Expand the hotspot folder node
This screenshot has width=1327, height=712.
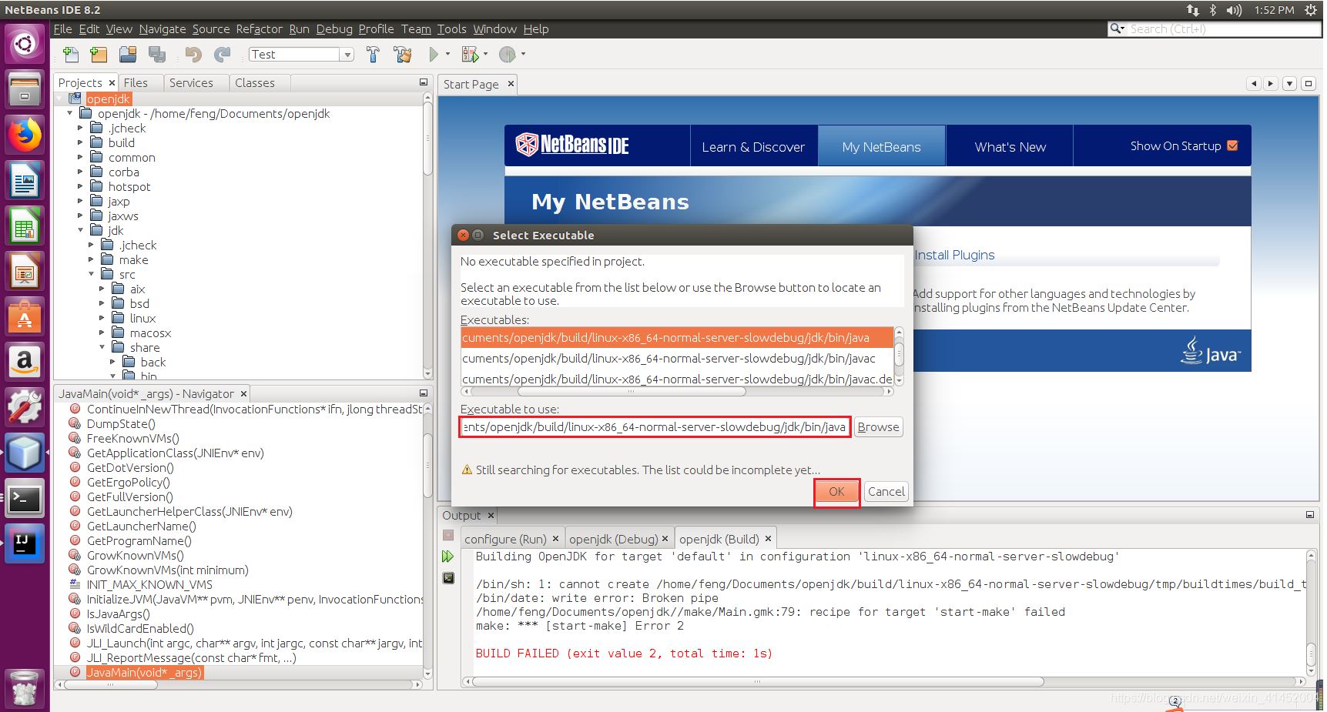(x=80, y=187)
